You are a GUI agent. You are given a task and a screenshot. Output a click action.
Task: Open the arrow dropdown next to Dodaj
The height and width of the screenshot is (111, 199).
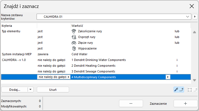coord(31,89)
